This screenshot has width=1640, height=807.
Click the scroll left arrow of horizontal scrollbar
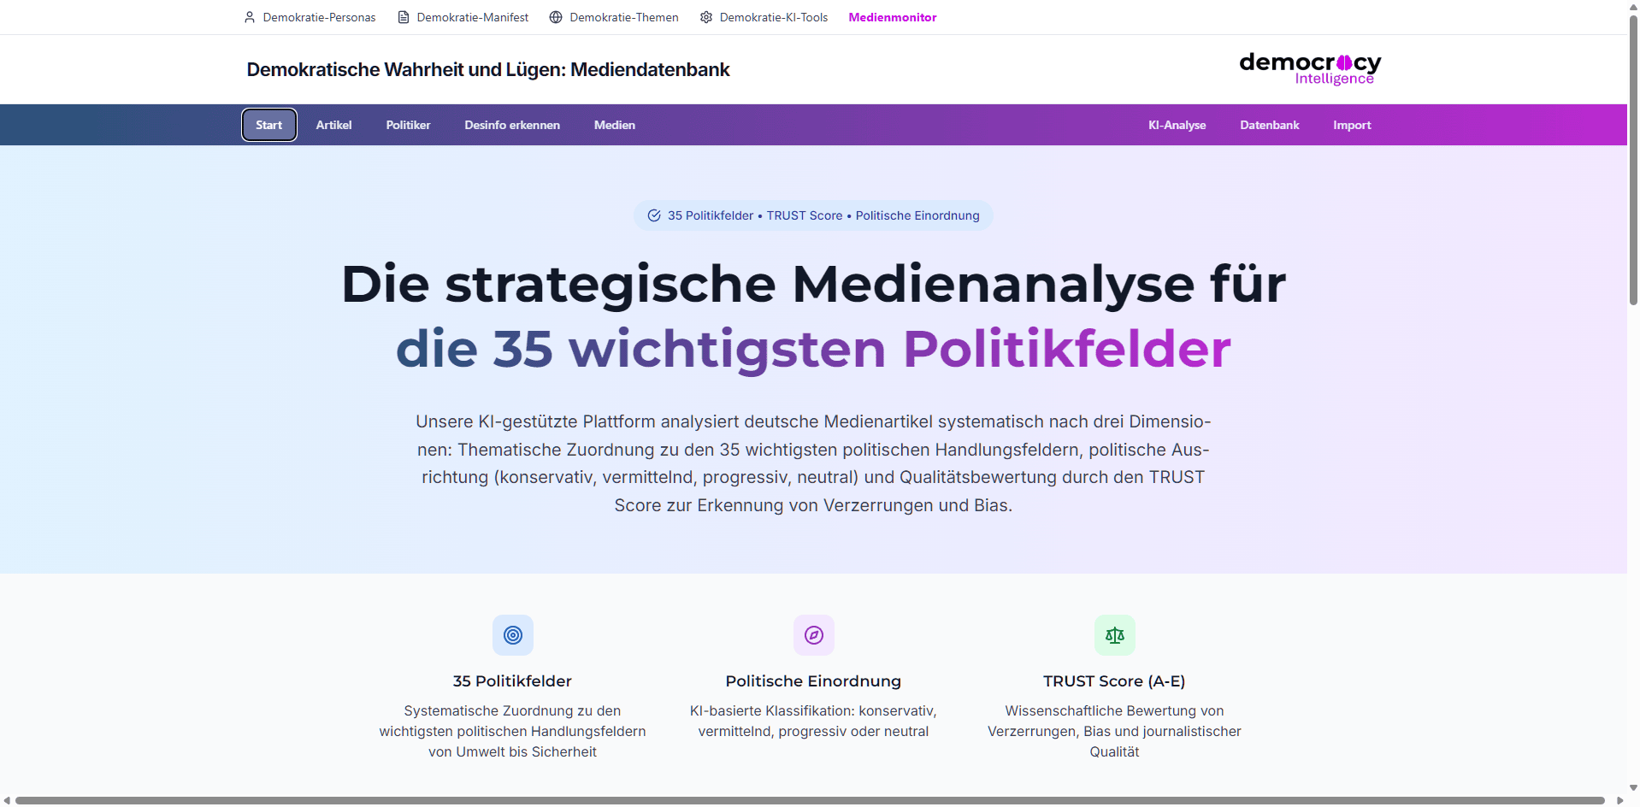7,800
